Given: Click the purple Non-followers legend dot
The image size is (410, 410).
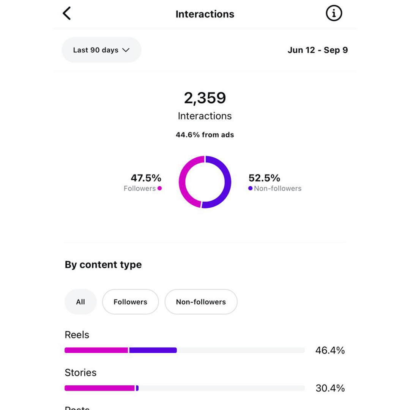Looking at the screenshot, I should pyautogui.click(x=250, y=188).
